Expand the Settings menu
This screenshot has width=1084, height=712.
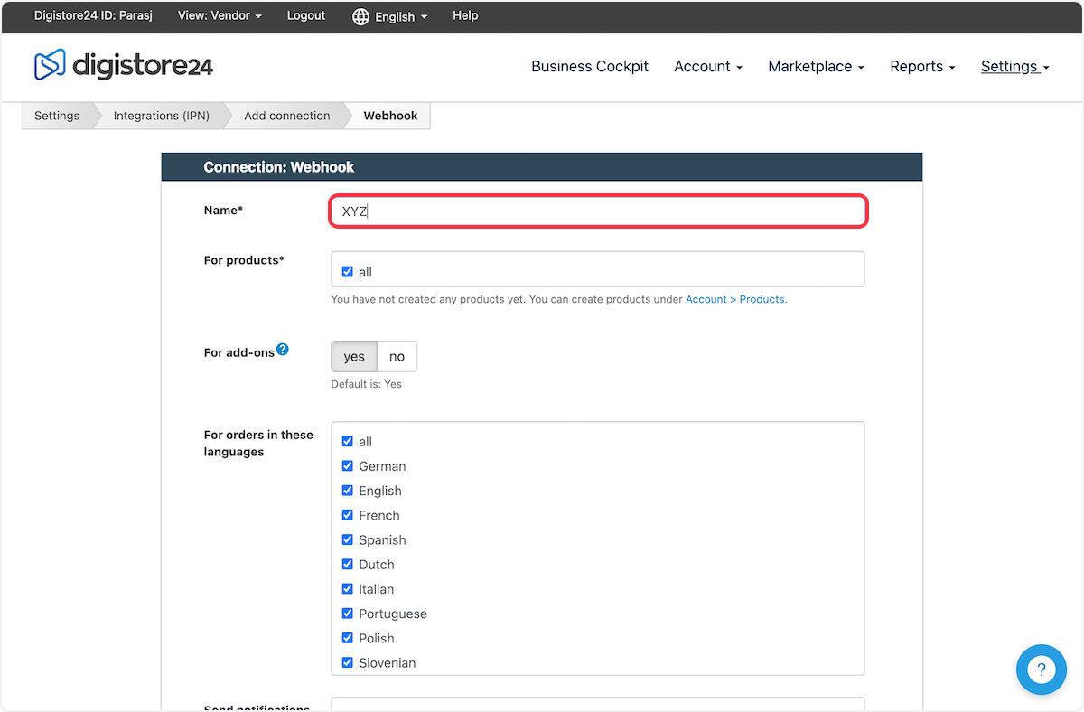click(1015, 66)
